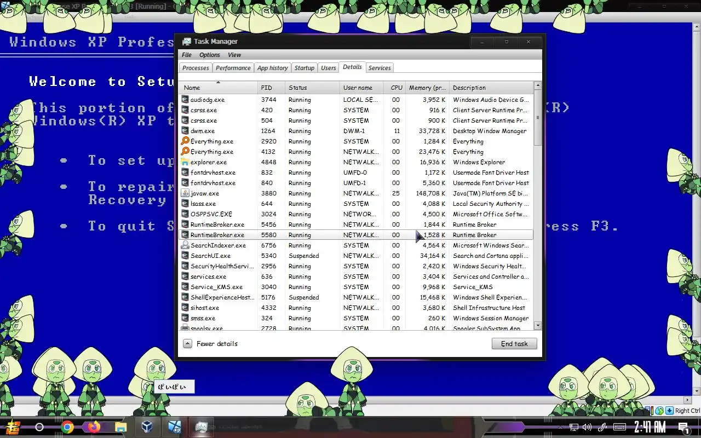Open the taskbar clock showing 2:41 AM

(x=650, y=427)
